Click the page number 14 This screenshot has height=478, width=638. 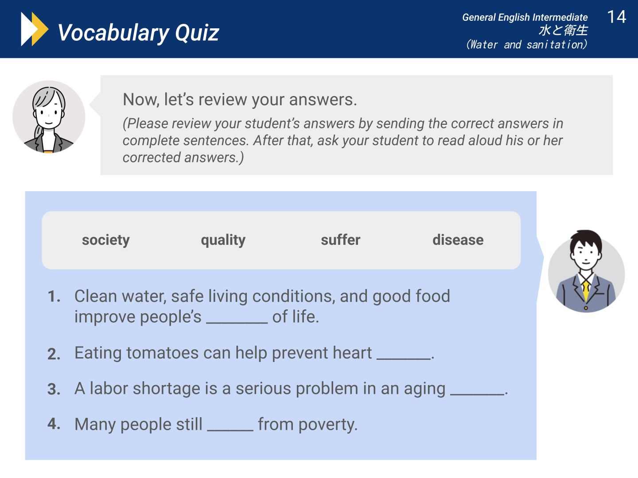click(616, 17)
